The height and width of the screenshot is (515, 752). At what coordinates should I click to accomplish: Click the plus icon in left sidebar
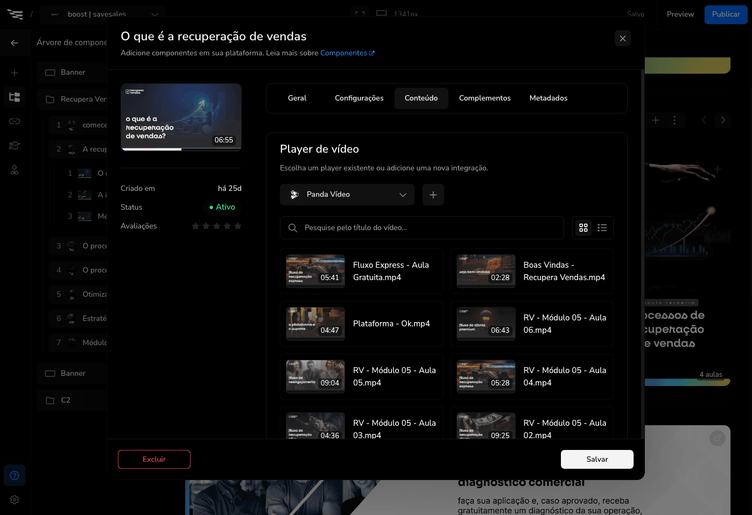click(15, 73)
